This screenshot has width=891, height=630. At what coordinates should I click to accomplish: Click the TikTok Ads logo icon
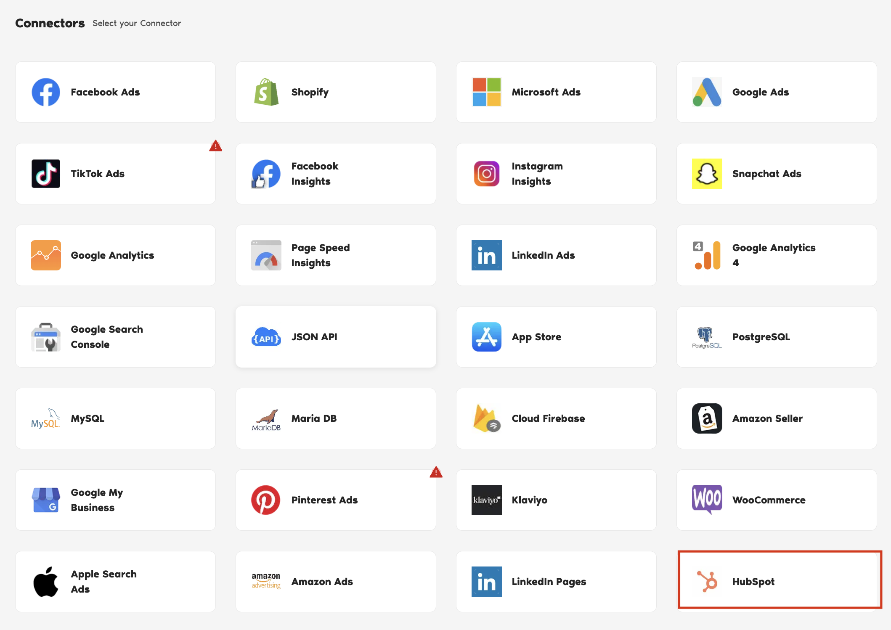(46, 174)
